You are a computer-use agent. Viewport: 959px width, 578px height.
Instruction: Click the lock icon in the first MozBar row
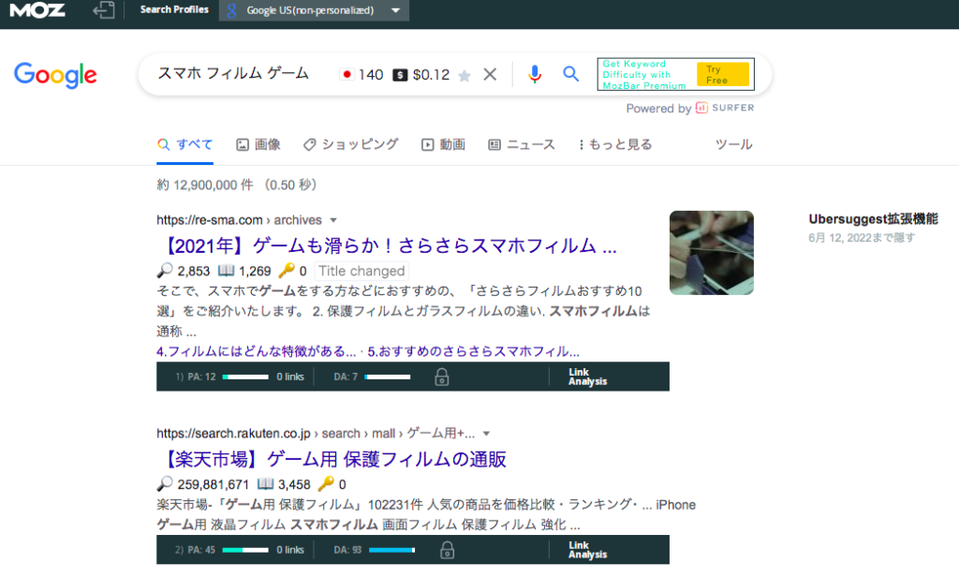(x=442, y=377)
